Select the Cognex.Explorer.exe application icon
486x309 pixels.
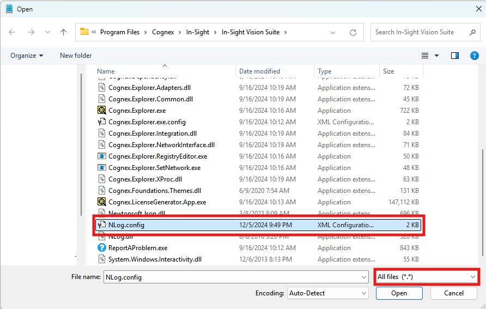102,110
